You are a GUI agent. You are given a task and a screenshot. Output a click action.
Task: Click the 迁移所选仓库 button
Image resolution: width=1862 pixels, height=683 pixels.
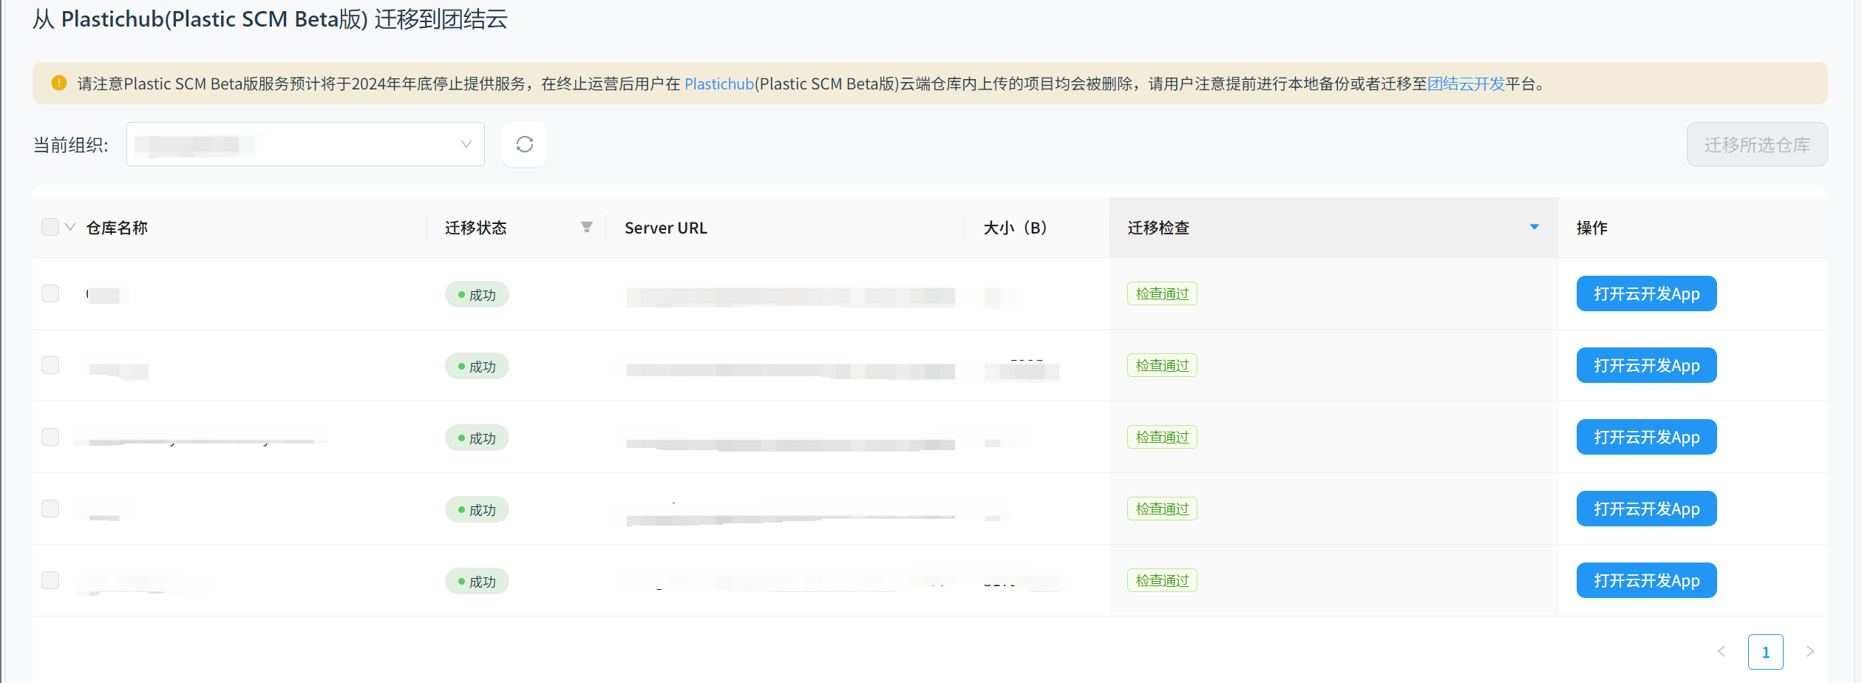[x=1757, y=144]
